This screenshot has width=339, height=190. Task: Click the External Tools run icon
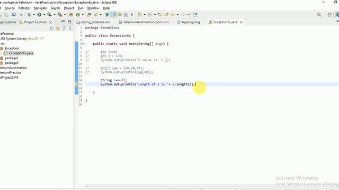click(x=60, y=15)
